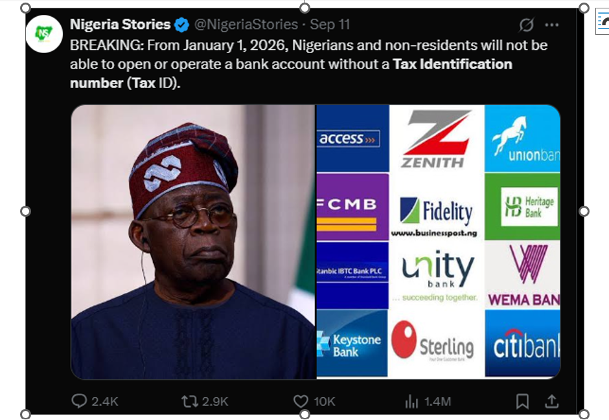The height and width of the screenshot is (420, 609).
Task: Open Nigeria Stories profile avatar
Action: coord(44,34)
